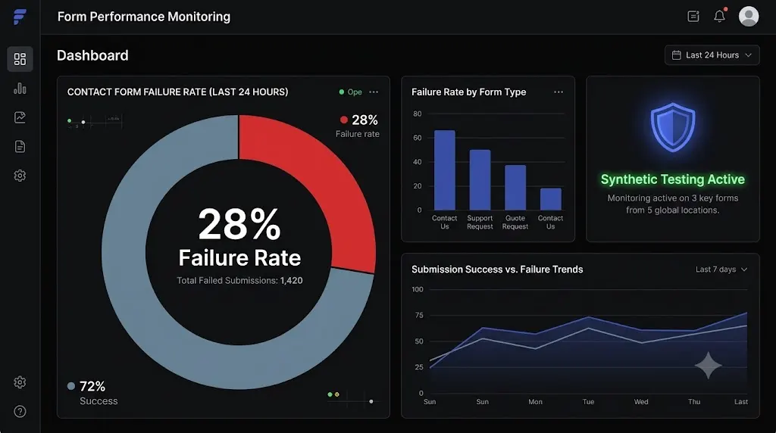Click the app logo in top-left corner

(20, 17)
